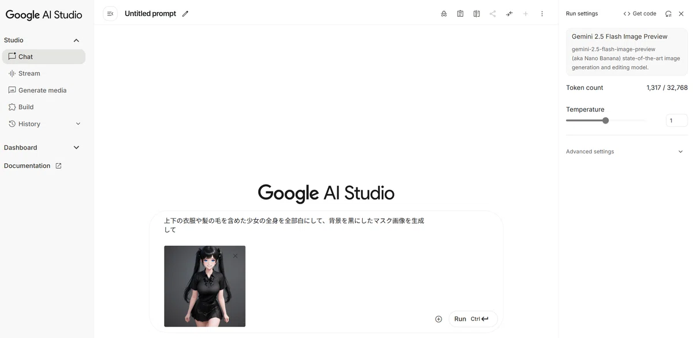Collapse the Studio section chevron

pyautogui.click(x=76, y=40)
